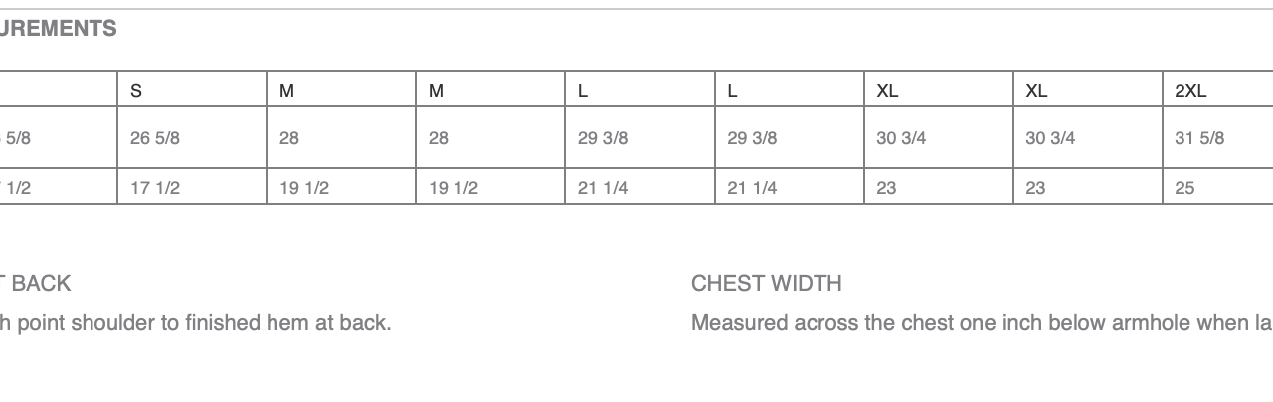Select the first L size column header
Image resolution: width=1273 pixels, height=402 pixels.
pos(640,90)
